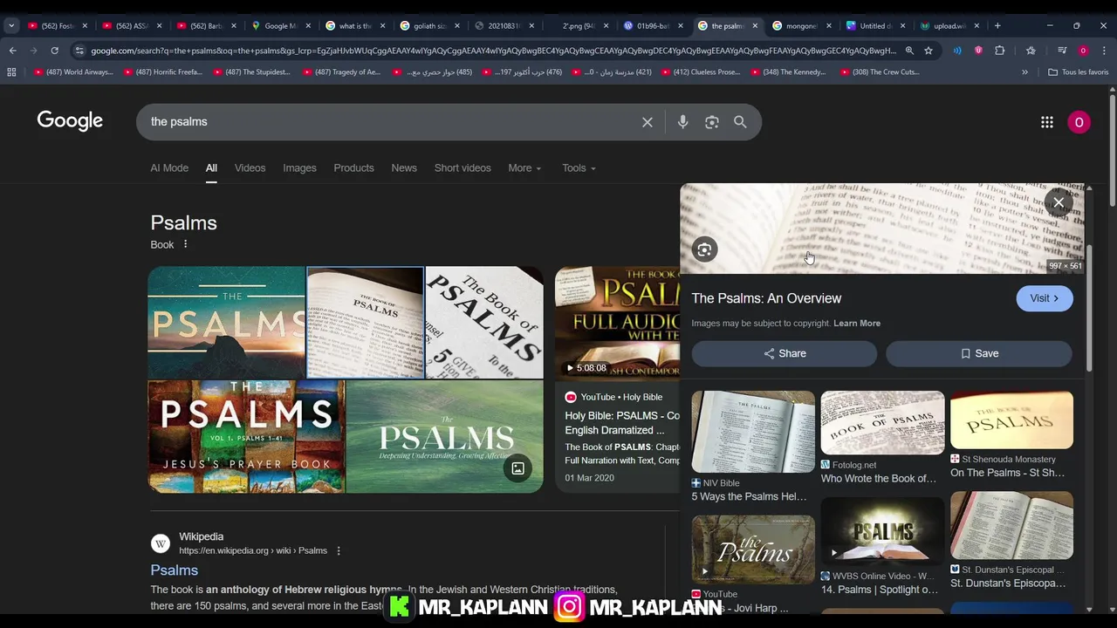Go to Google homepage logo
The image size is (1117, 628).
(70, 121)
